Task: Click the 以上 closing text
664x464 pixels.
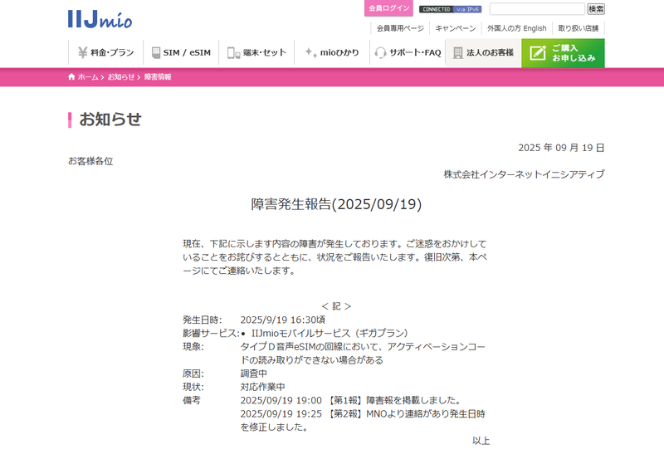Action: coord(481,441)
